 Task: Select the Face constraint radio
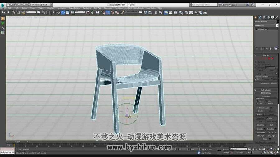(x=257, y=103)
